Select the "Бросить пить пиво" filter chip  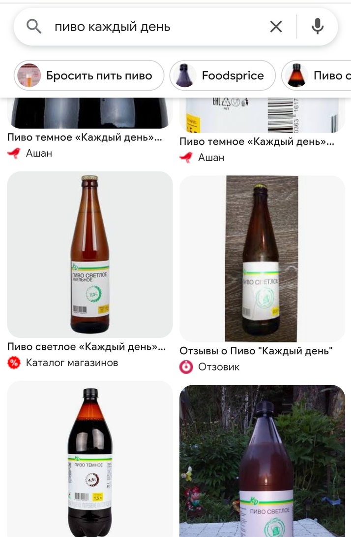pyautogui.click(x=89, y=75)
